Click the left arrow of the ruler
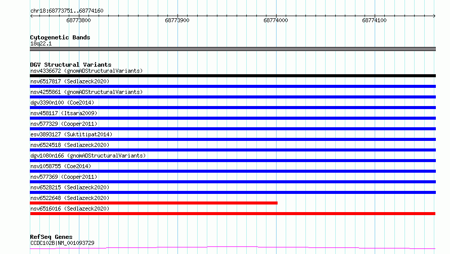 [31, 16]
